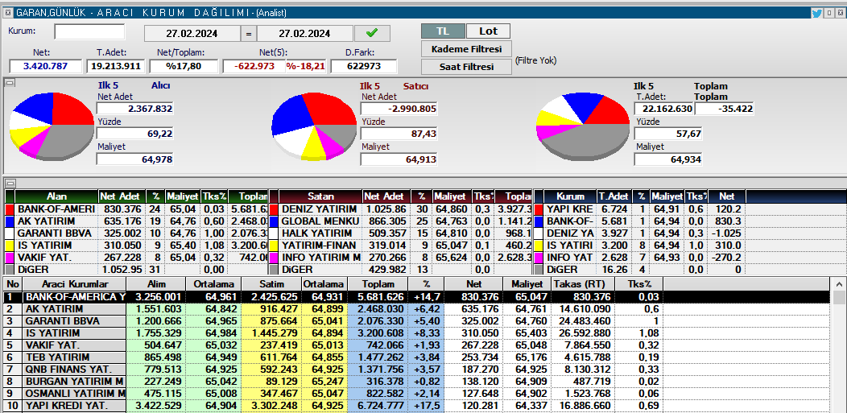Select the TL toggle

click(442, 31)
